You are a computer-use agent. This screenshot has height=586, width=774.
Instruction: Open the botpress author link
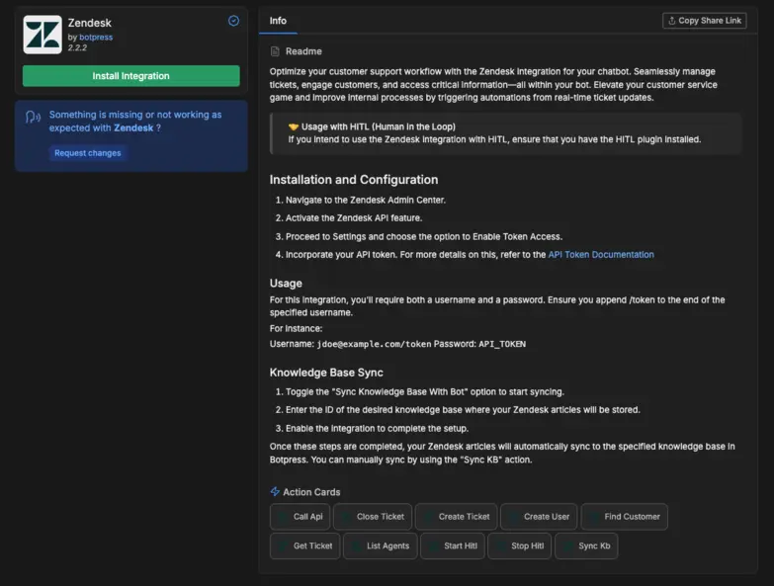coord(96,37)
